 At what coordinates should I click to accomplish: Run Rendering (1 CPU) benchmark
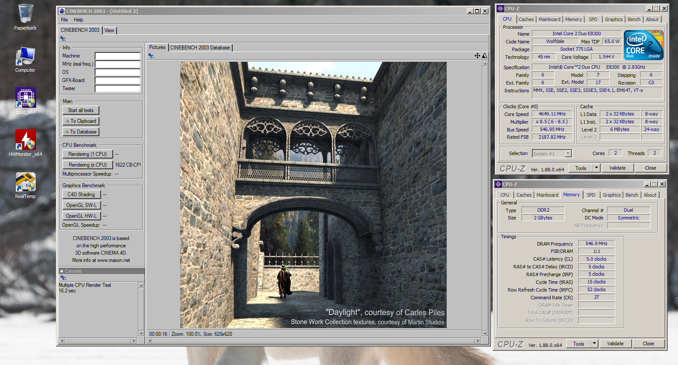[88, 154]
